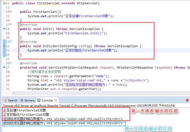Click the Chinese comment on line 28
Image resolution: width=190 pixels, height=132 pixels.
tap(44, 72)
